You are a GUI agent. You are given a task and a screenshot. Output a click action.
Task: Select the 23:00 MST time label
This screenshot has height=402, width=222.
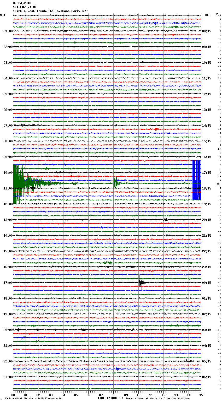pos(8,377)
